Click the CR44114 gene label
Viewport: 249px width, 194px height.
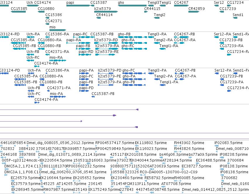pyautogui.click(x=104, y=15)
